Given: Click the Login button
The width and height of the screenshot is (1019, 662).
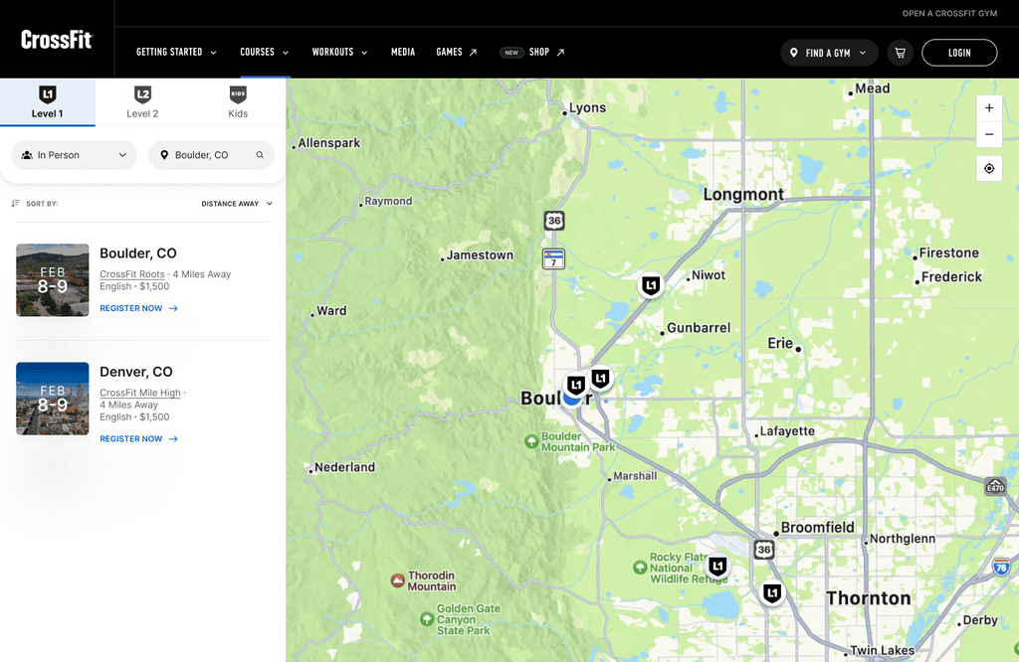Looking at the screenshot, I should point(959,53).
